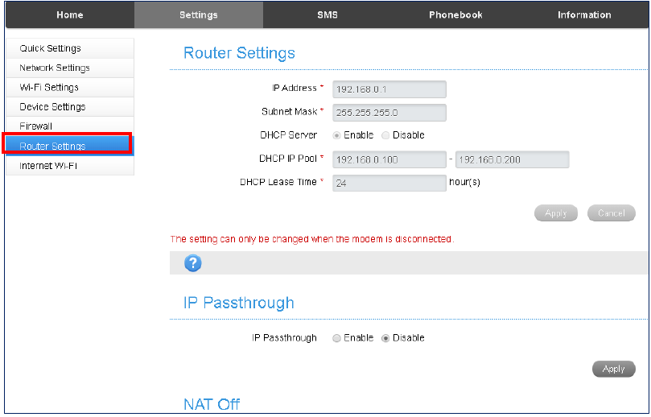Image resolution: width=651 pixels, height=417 pixels.
Task: Click the Cancel button in Router Settings
Action: pyautogui.click(x=611, y=213)
